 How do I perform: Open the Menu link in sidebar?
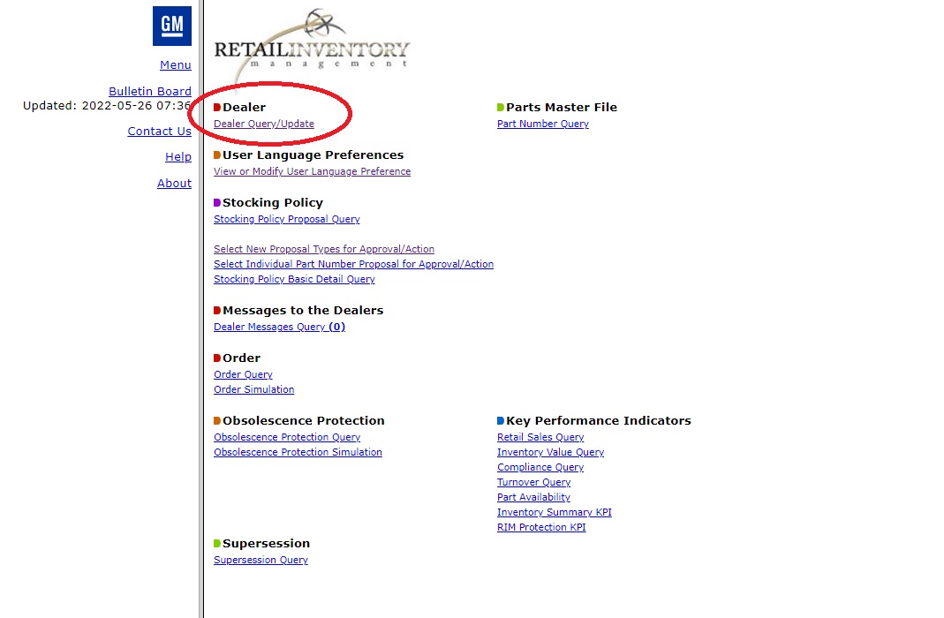pyautogui.click(x=176, y=65)
